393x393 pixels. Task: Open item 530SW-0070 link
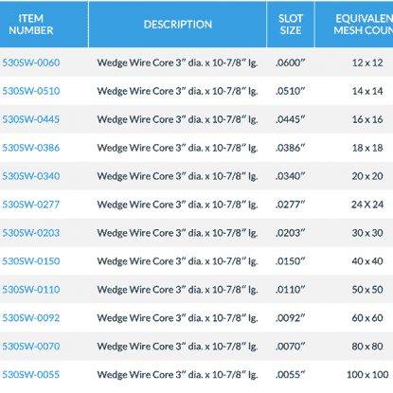click(31, 346)
